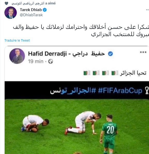Click the heart icon beside 'a aimé'
This screenshot has height=154, width=149.
tap(6, 3)
